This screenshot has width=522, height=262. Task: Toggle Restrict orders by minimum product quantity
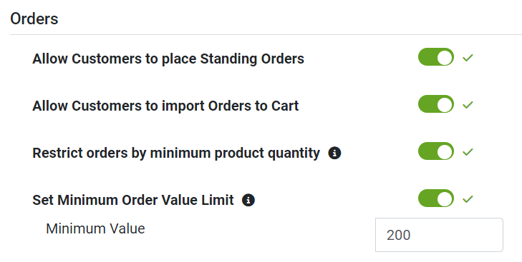tap(436, 151)
